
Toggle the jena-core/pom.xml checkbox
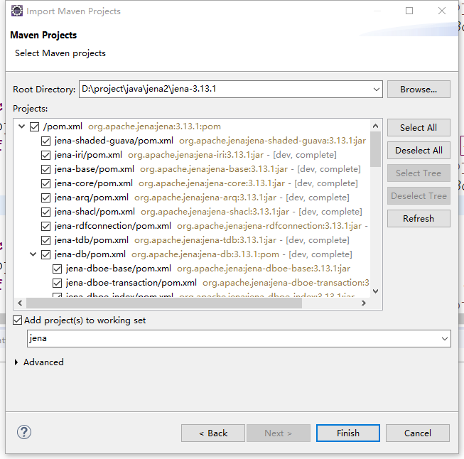(x=45, y=183)
